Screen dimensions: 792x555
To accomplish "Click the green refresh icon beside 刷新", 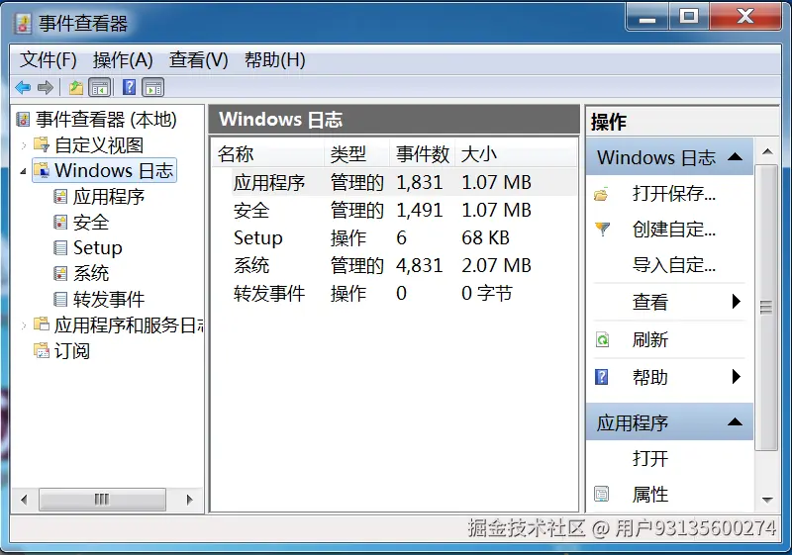I will click(x=602, y=339).
